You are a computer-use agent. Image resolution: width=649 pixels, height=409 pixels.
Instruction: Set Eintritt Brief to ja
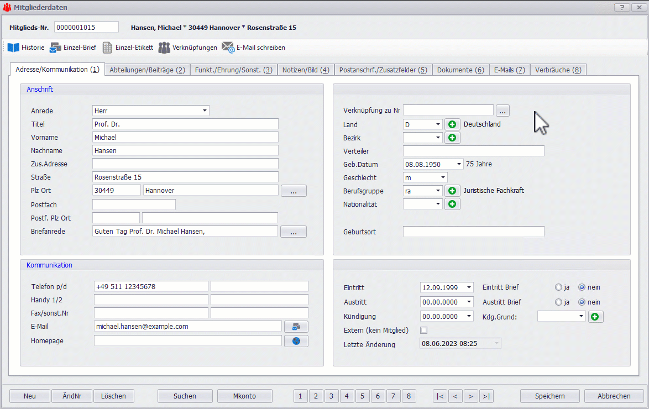(x=558, y=287)
